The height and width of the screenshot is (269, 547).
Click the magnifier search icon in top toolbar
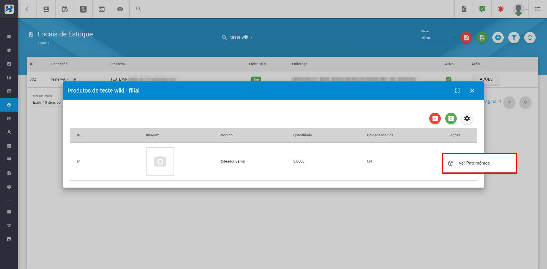(139, 9)
